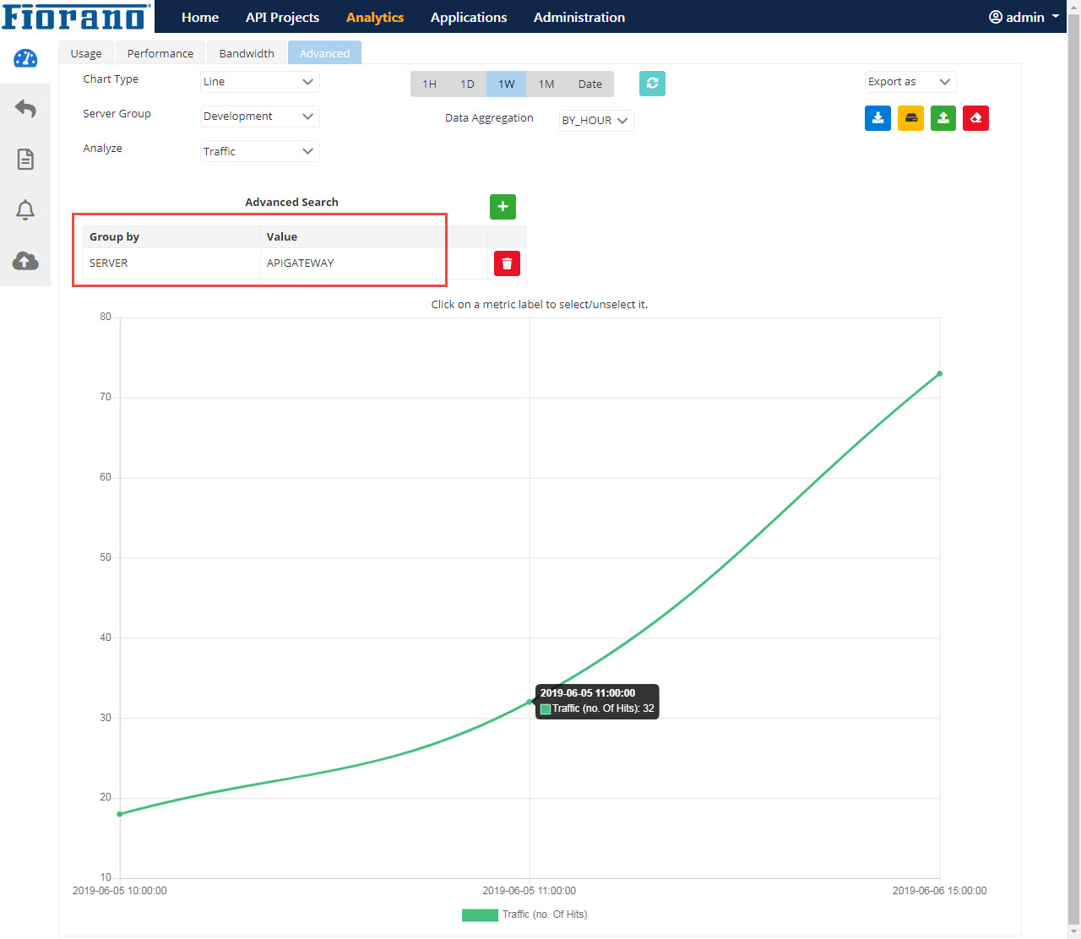Image resolution: width=1081 pixels, height=939 pixels.
Task: Click the teal refresh chart button
Action: point(652,83)
